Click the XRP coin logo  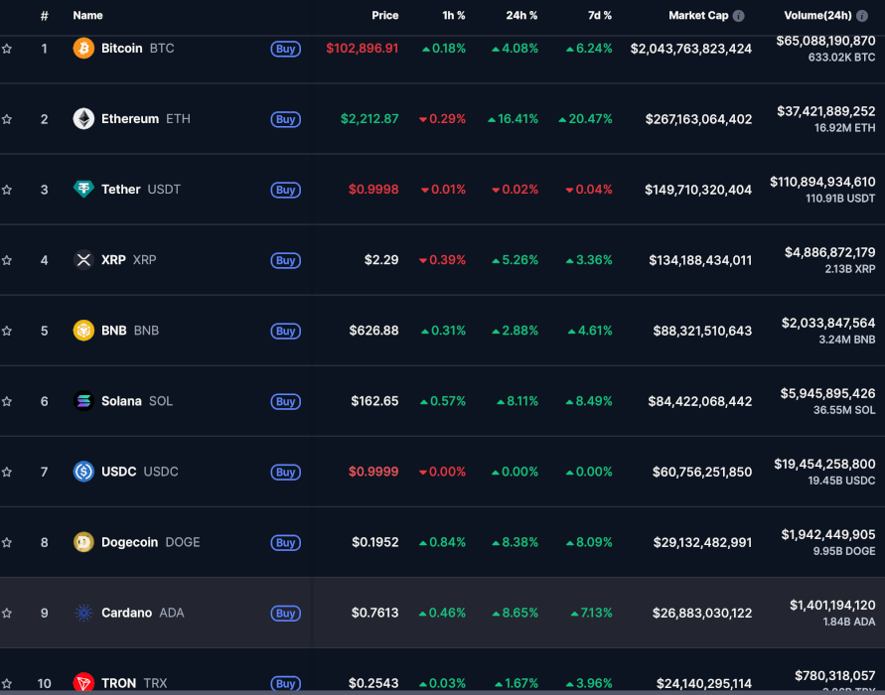(83, 260)
